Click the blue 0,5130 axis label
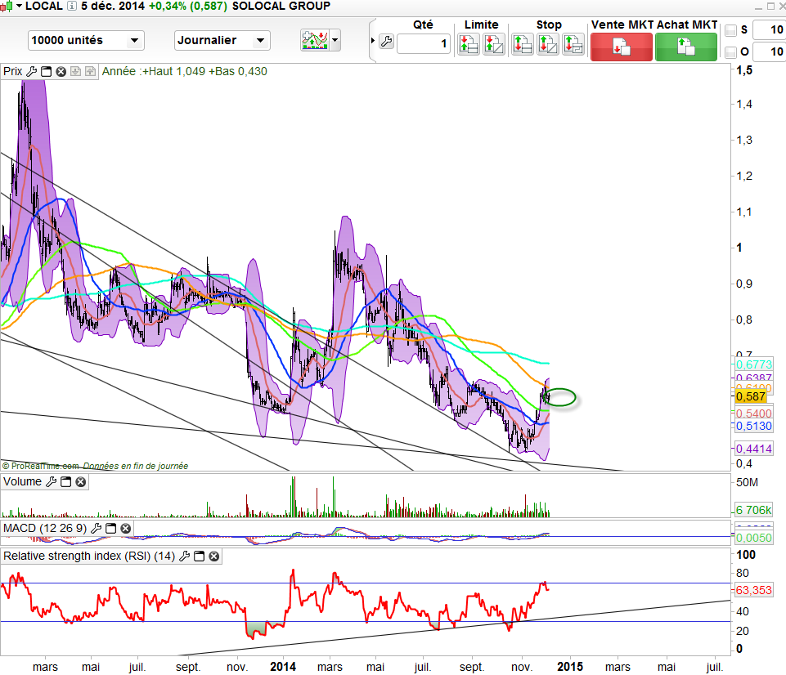This screenshot has height=675, width=786. (754, 426)
